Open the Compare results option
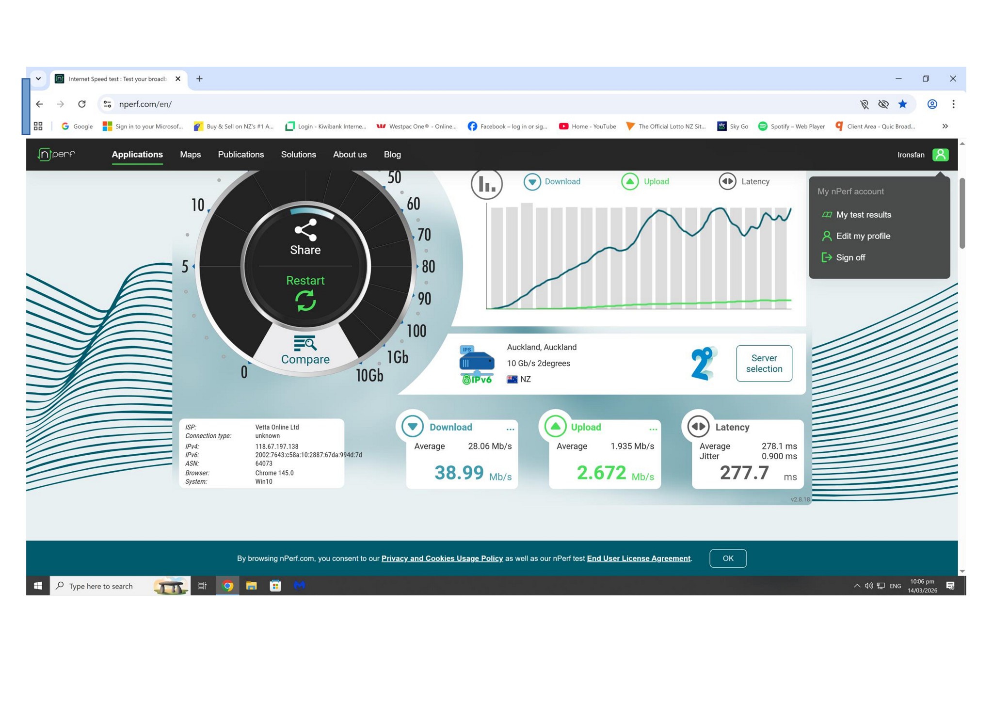 [305, 351]
